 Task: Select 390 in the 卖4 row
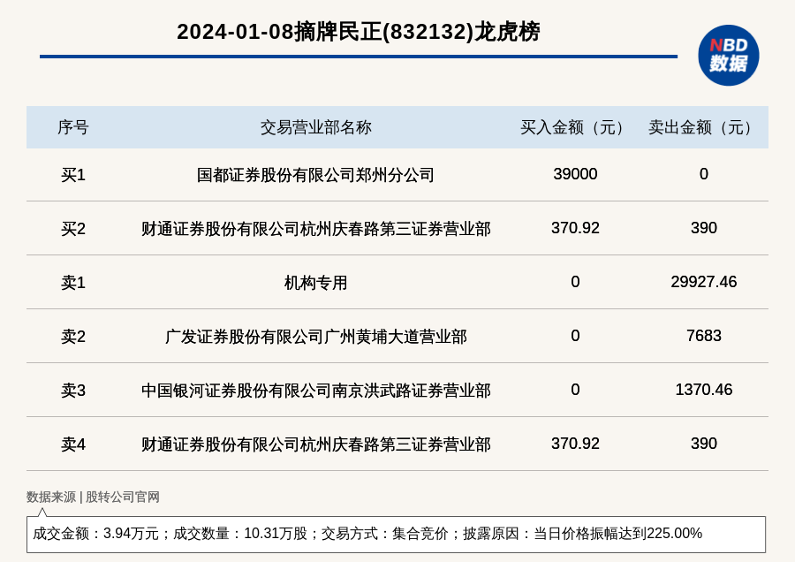click(x=704, y=444)
